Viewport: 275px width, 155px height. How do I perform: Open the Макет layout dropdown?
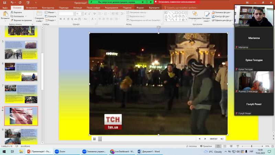[50, 12]
